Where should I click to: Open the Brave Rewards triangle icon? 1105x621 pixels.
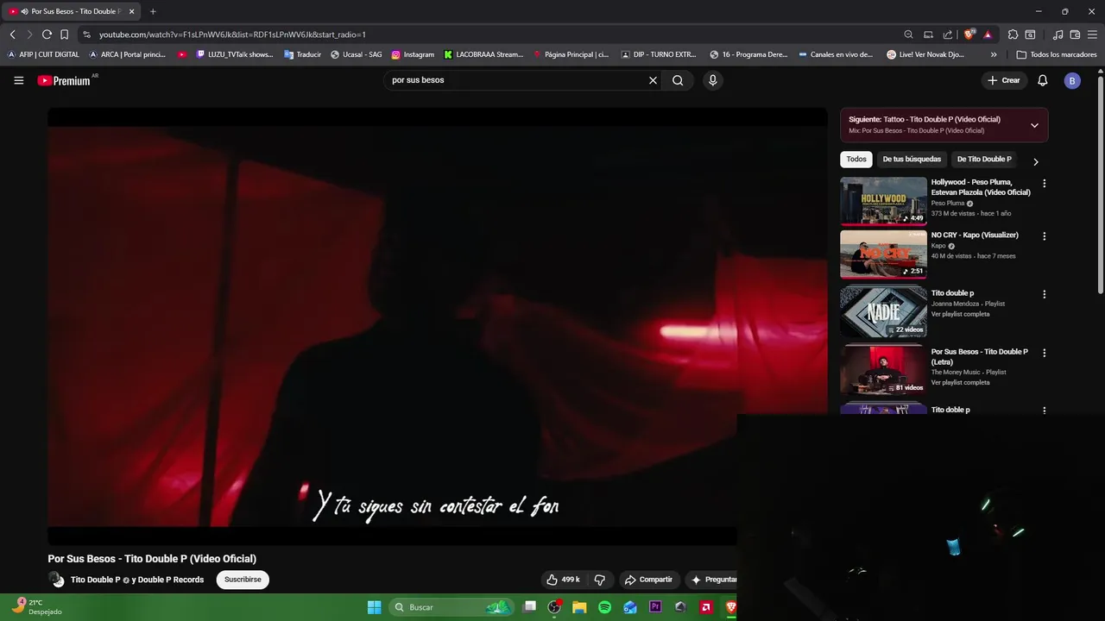pyautogui.click(x=988, y=34)
